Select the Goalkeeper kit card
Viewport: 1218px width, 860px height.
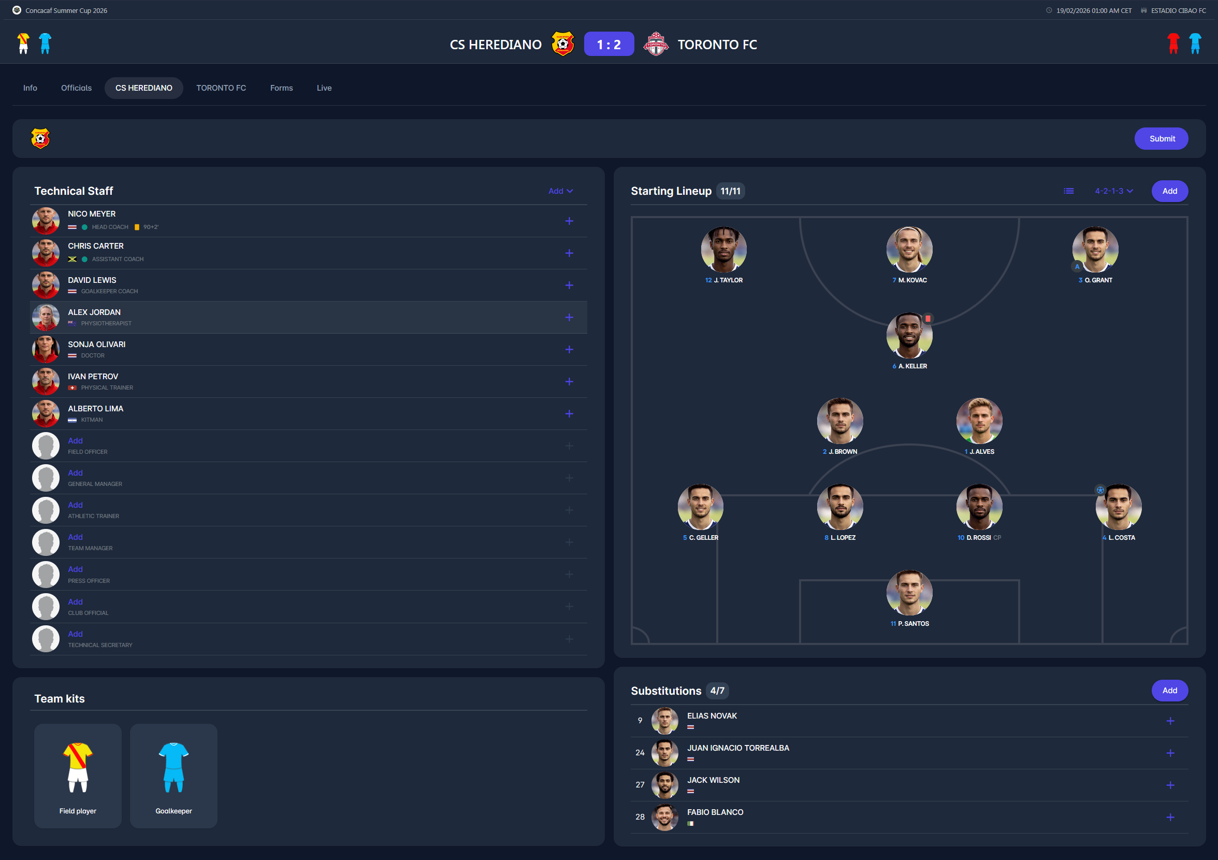pos(173,776)
